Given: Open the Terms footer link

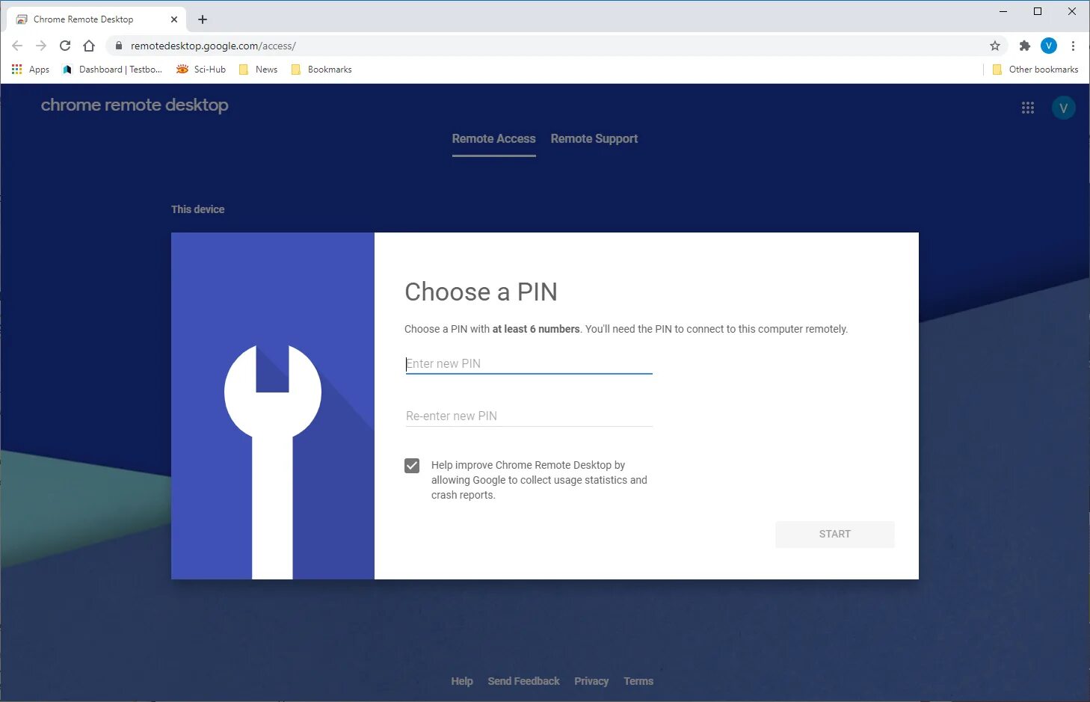Looking at the screenshot, I should [638, 681].
